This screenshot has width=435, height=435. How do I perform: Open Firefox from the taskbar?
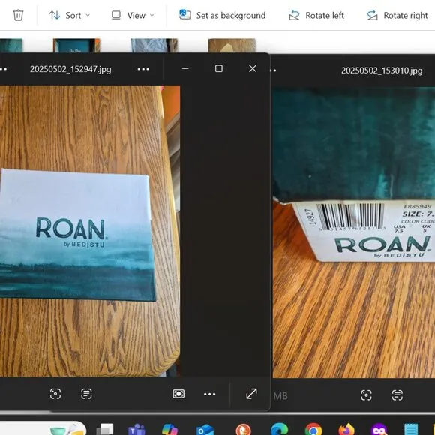point(346,429)
